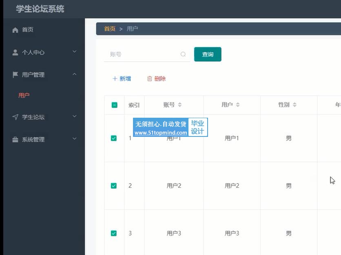The height and width of the screenshot is (255, 341).
Task: Click 用户2 in the 用户 column
Action: [x=232, y=186]
